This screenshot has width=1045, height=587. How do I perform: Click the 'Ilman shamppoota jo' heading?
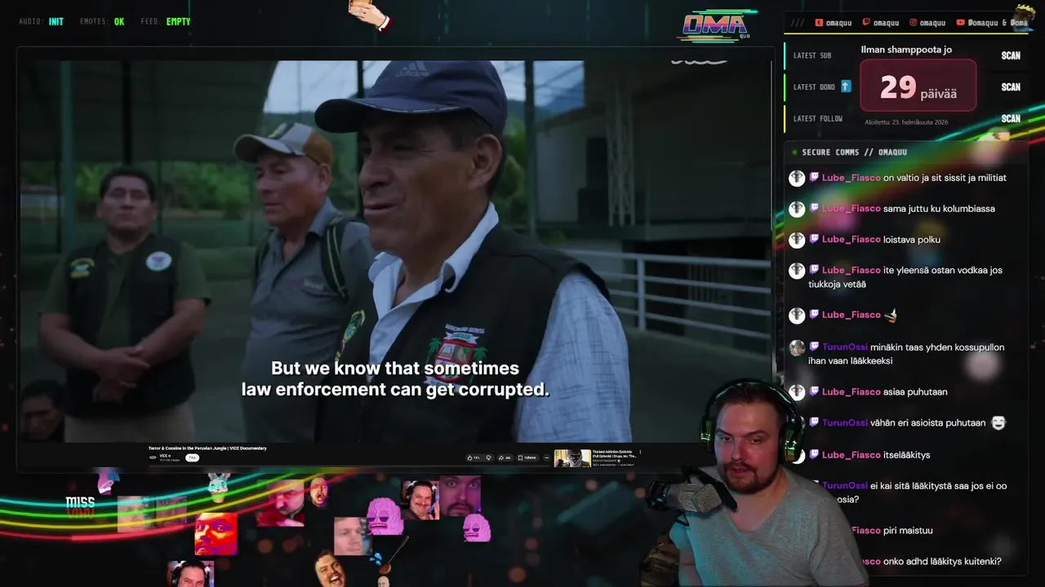click(906, 50)
